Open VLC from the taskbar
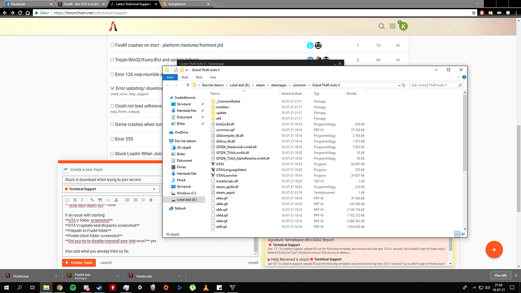The width and height of the screenshot is (521, 293). click(x=205, y=288)
